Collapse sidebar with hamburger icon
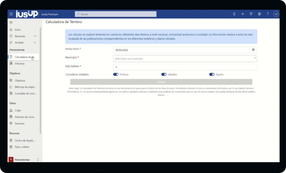This screenshot has width=286, height=173. point(11,22)
